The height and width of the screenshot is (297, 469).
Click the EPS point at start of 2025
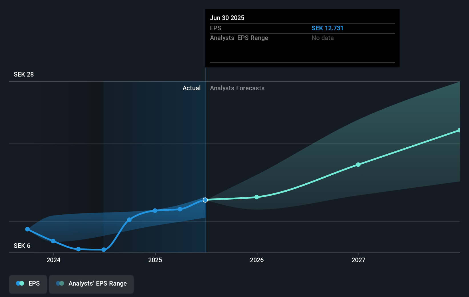pos(155,210)
